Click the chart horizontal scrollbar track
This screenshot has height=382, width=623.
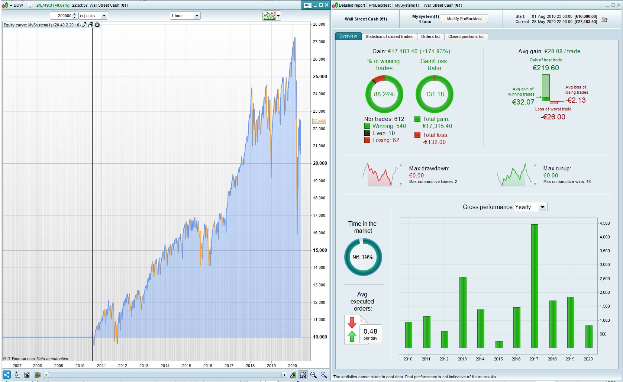(x=165, y=375)
